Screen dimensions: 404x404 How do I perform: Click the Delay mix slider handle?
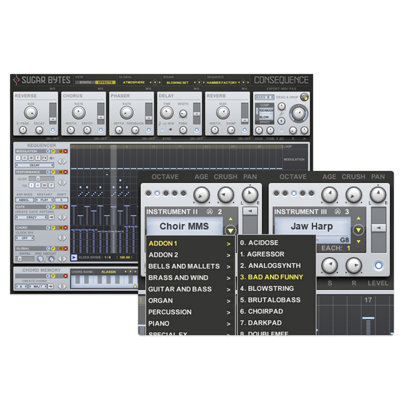(197, 114)
